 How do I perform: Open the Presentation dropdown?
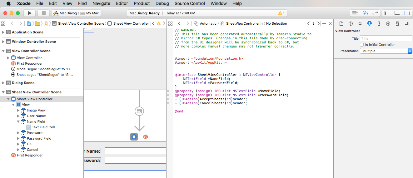pyautogui.click(x=386, y=51)
